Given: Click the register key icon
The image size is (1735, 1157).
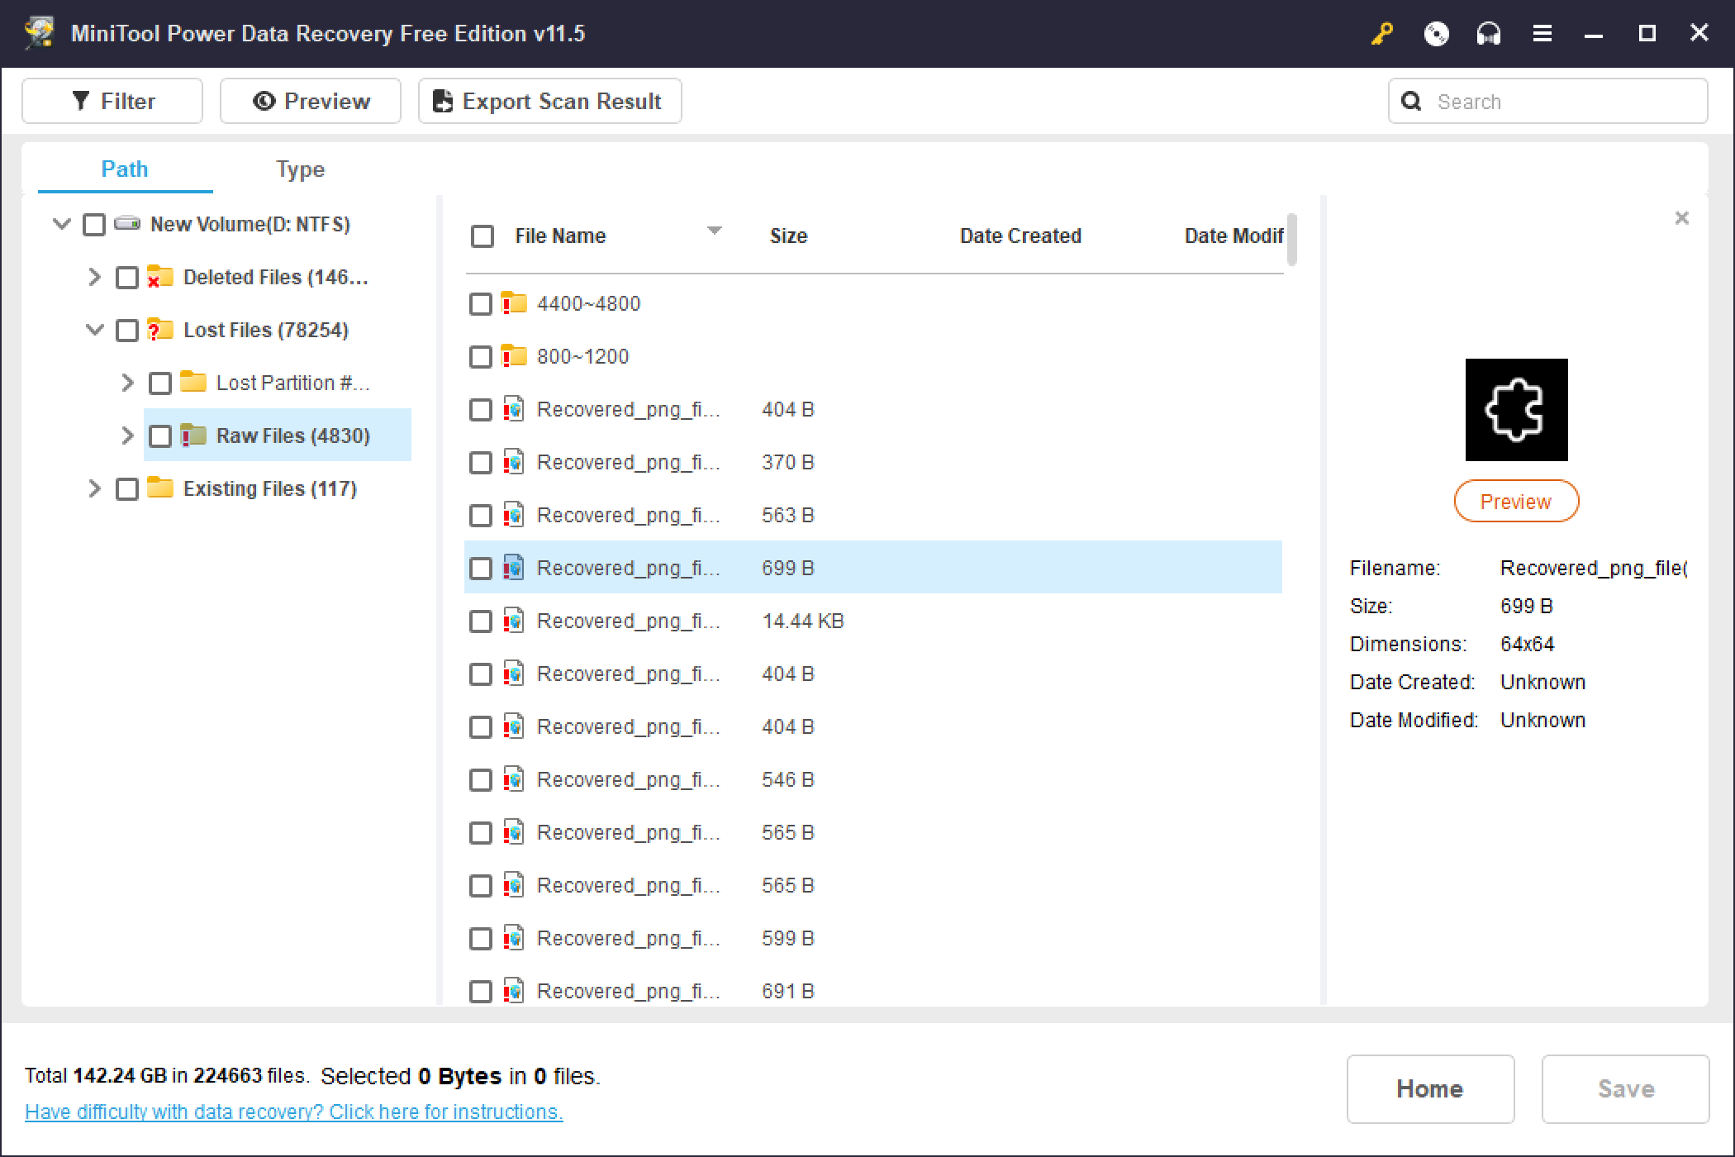Looking at the screenshot, I should coord(1382,34).
